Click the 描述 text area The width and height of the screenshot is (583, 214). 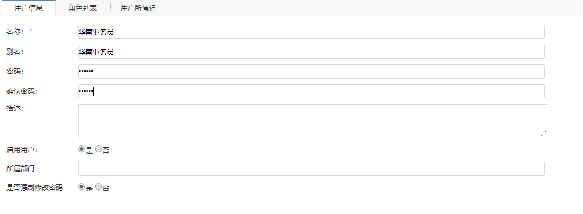(x=312, y=121)
